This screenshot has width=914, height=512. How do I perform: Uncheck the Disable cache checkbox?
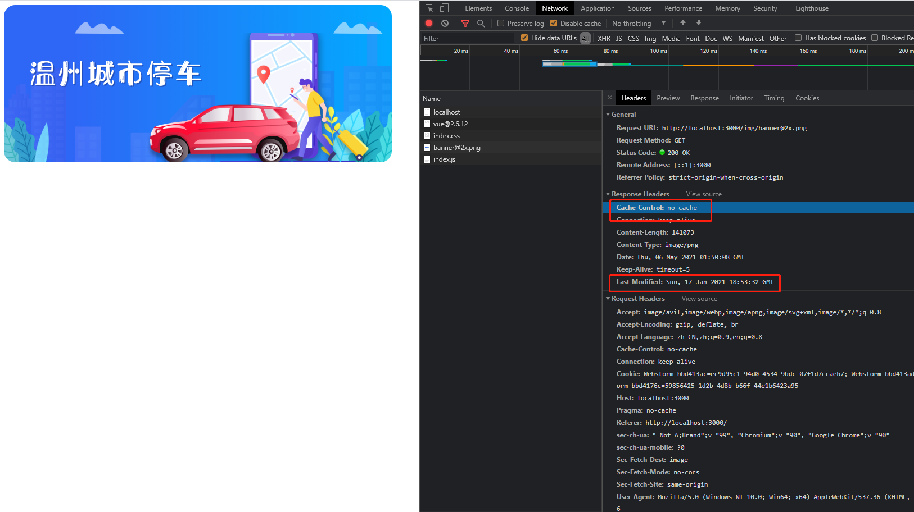(x=554, y=23)
